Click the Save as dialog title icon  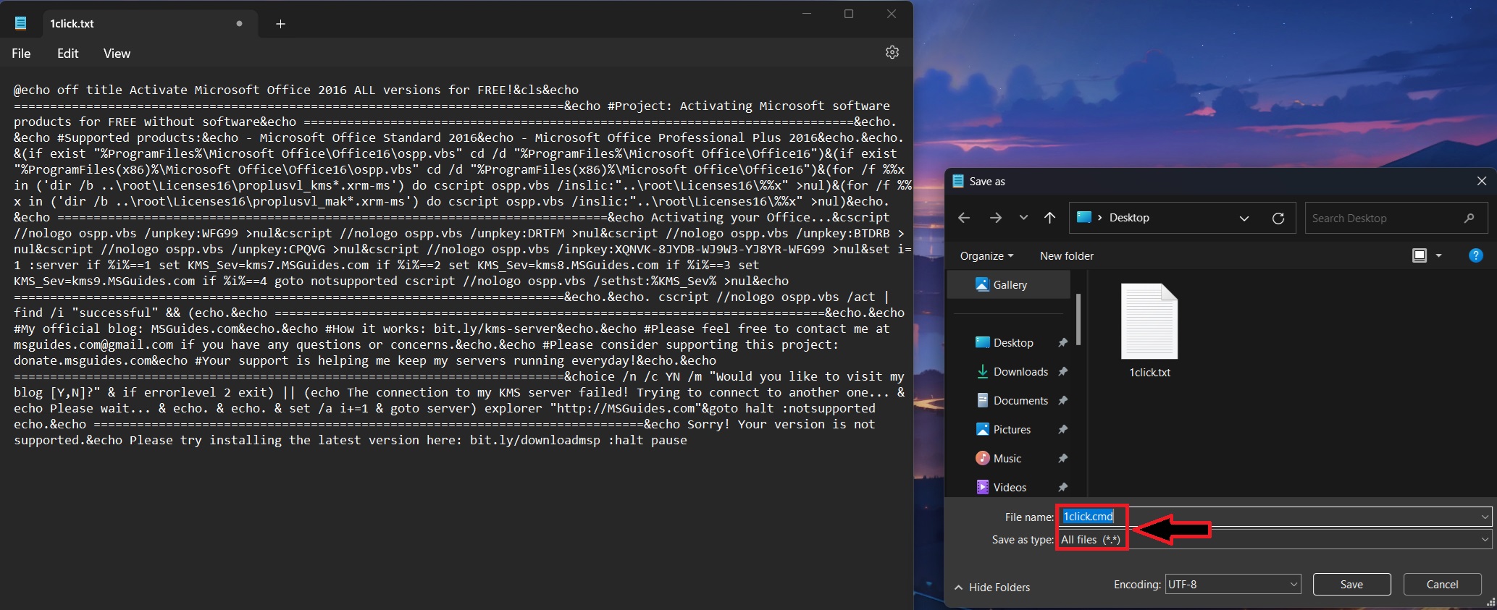tap(958, 181)
